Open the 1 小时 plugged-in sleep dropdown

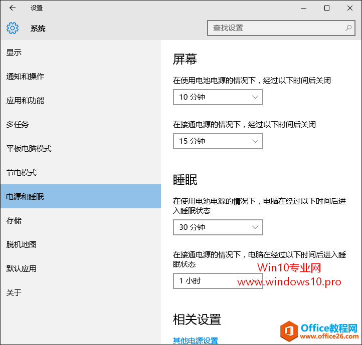click(218, 281)
